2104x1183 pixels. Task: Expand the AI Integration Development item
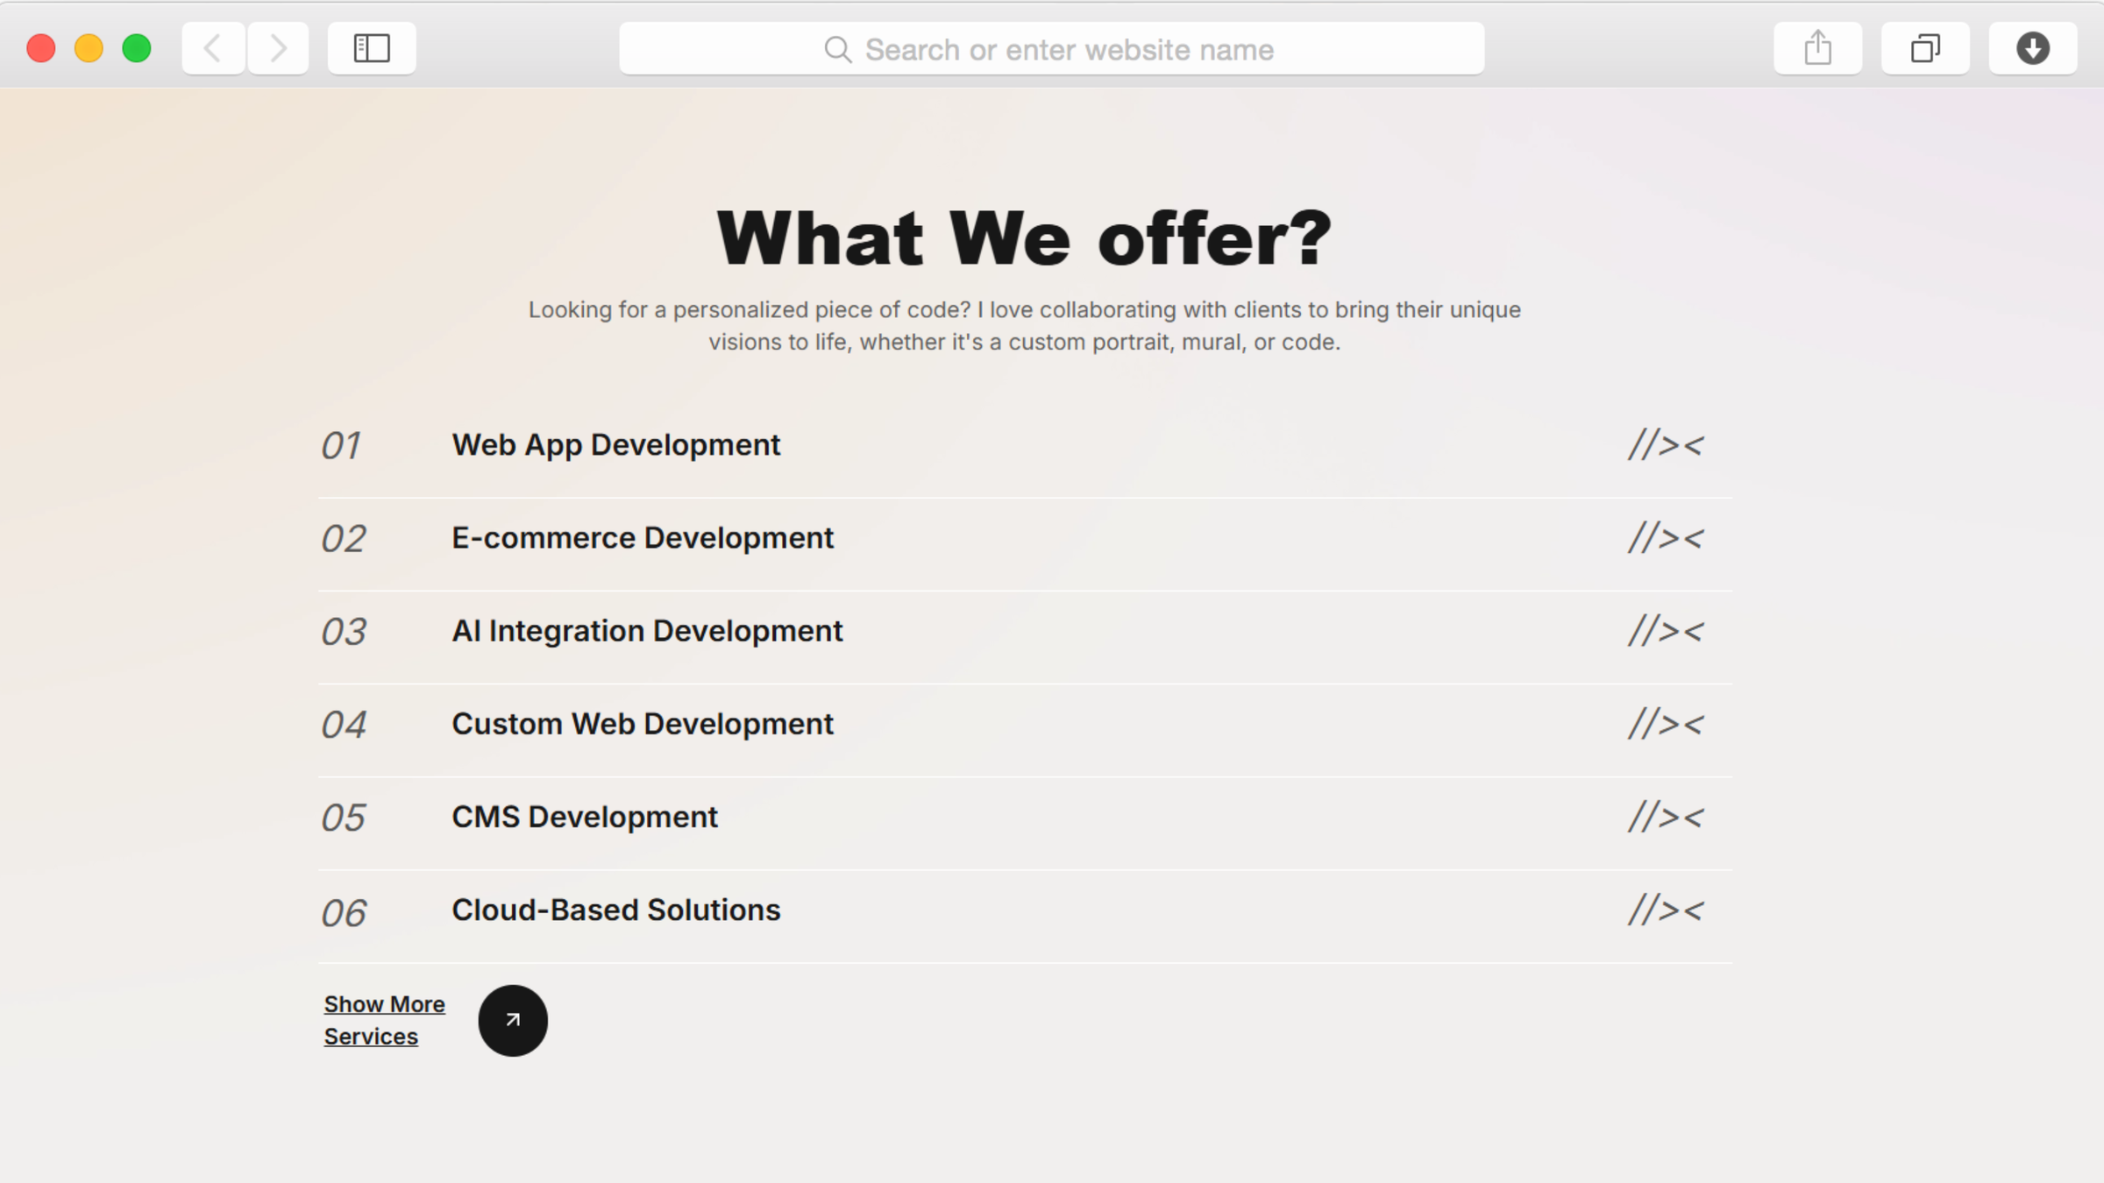[x=647, y=631]
